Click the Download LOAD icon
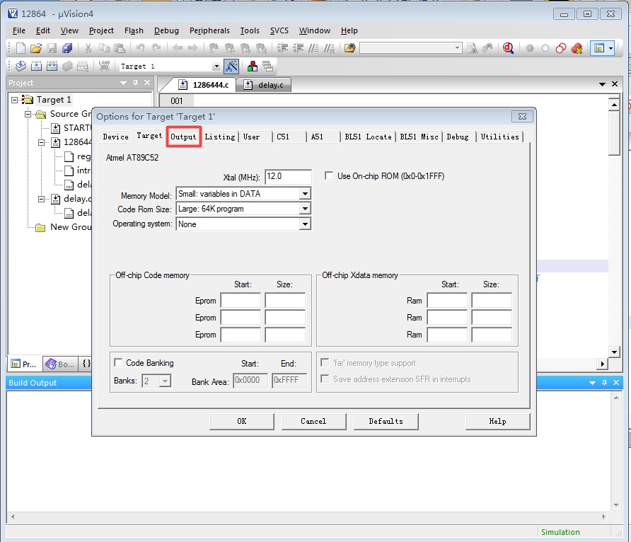631x542 pixels. coord(104,66)
